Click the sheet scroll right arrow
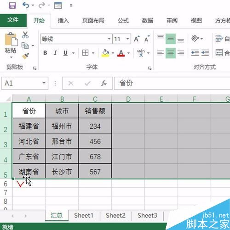230x230 pixels. 26,216
